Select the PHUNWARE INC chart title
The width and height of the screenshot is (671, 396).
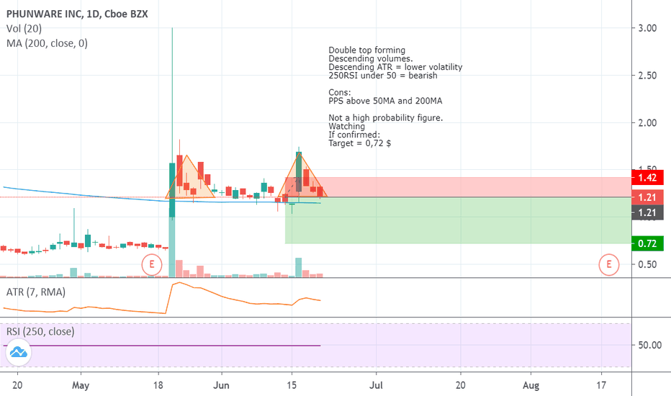point(77,14)
